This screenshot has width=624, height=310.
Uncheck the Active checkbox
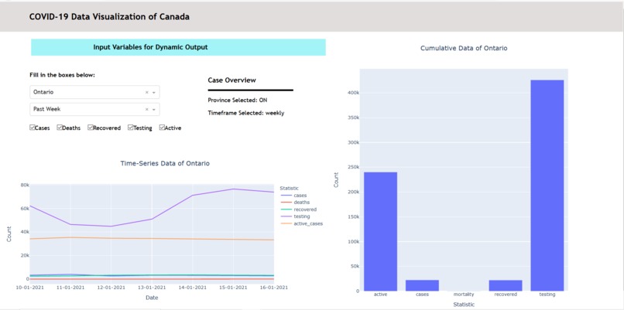click(x=162, y=128)
